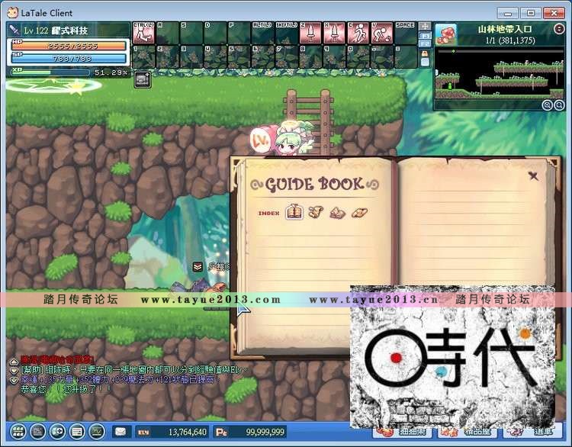Open the 扭扭樂 gacha button
Viewport: 572px width, 447px height.
402,433
